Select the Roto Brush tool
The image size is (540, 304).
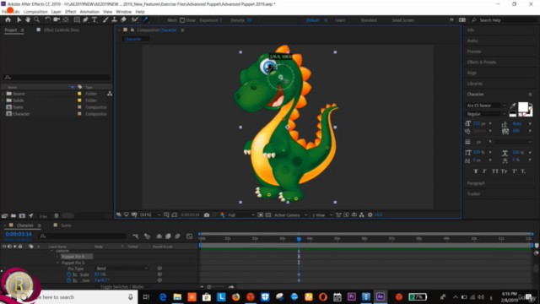click(x=135, y=20)
